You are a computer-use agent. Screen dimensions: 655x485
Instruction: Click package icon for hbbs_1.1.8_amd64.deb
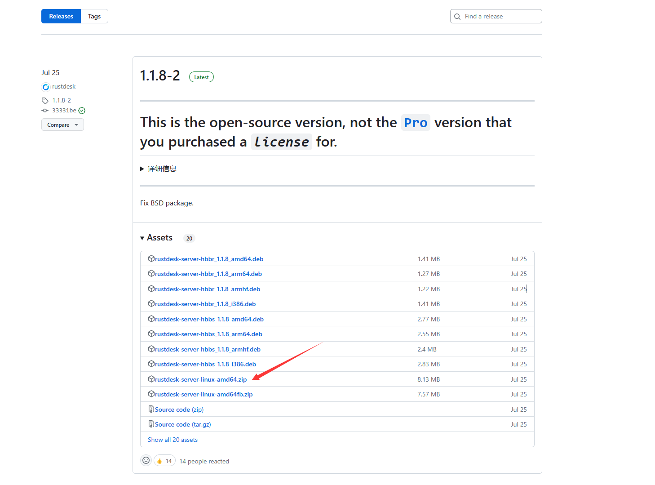[151, 319]
